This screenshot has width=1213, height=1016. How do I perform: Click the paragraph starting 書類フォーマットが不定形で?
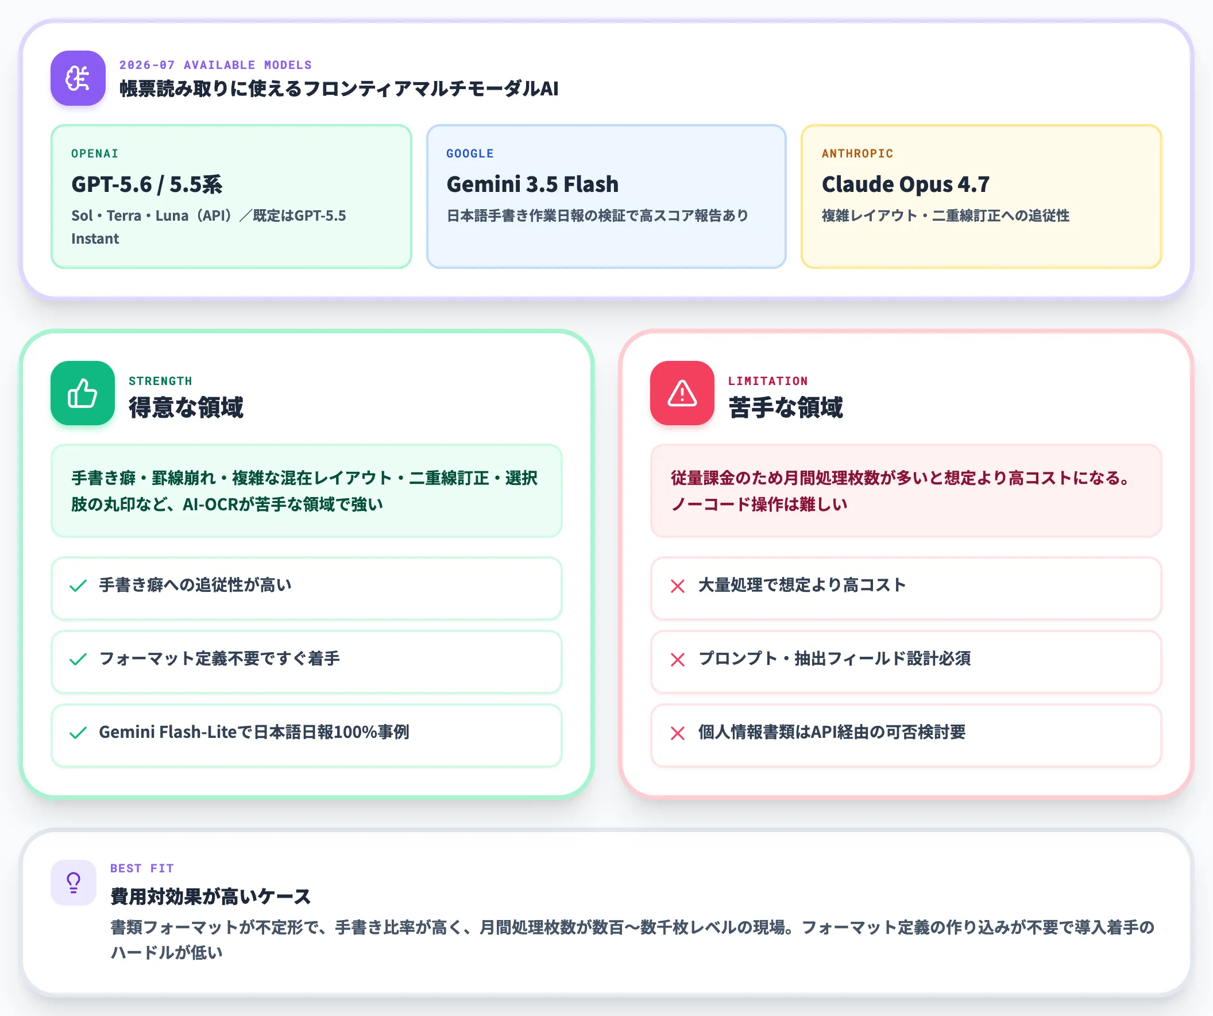(632, 940)
